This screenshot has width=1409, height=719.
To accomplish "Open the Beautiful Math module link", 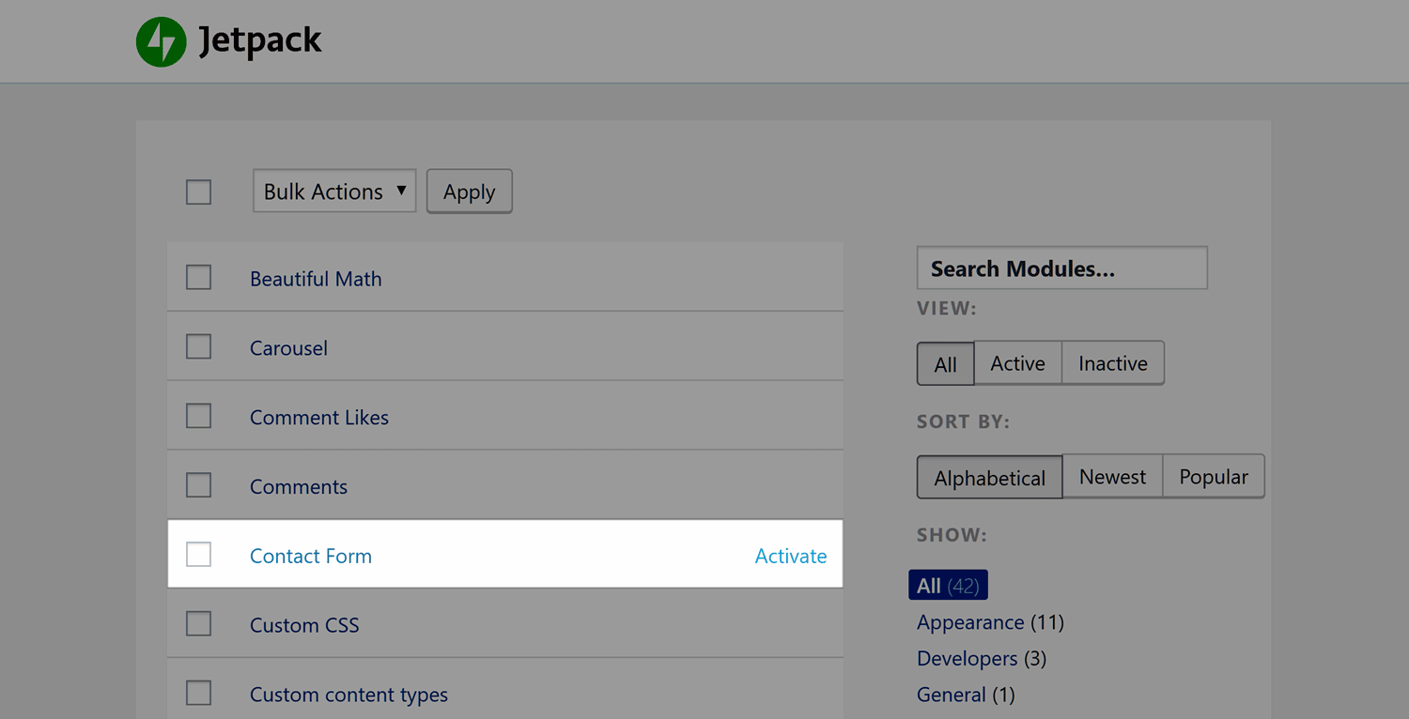I will point(316,279).
